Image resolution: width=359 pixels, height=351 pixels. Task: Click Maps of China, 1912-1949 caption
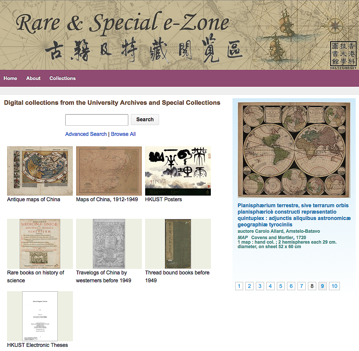(107, 200)
